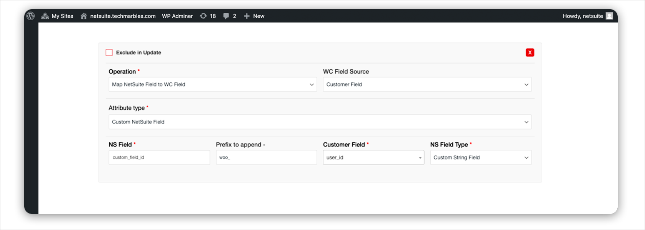This screenshot has height=230, width=645.
Task: Click the updates refresh icon
Action: [203, 16]
